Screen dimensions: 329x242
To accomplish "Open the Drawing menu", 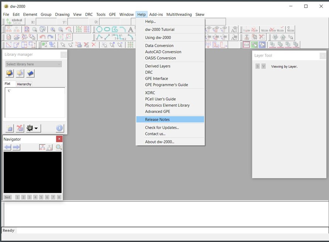I will [62, 14].
